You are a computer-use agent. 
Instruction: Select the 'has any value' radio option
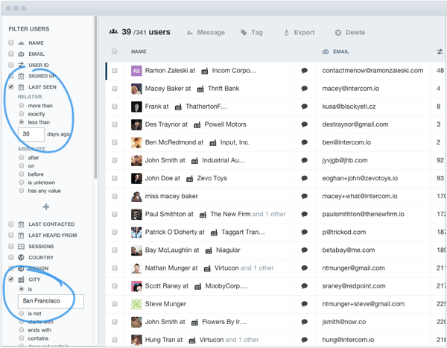coord(22,190)
